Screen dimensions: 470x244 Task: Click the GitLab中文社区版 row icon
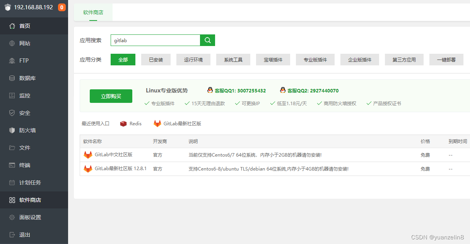click(x=88, y=155)
